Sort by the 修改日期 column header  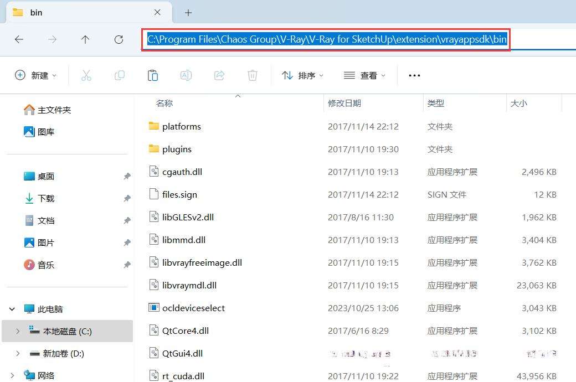(344, 103)
